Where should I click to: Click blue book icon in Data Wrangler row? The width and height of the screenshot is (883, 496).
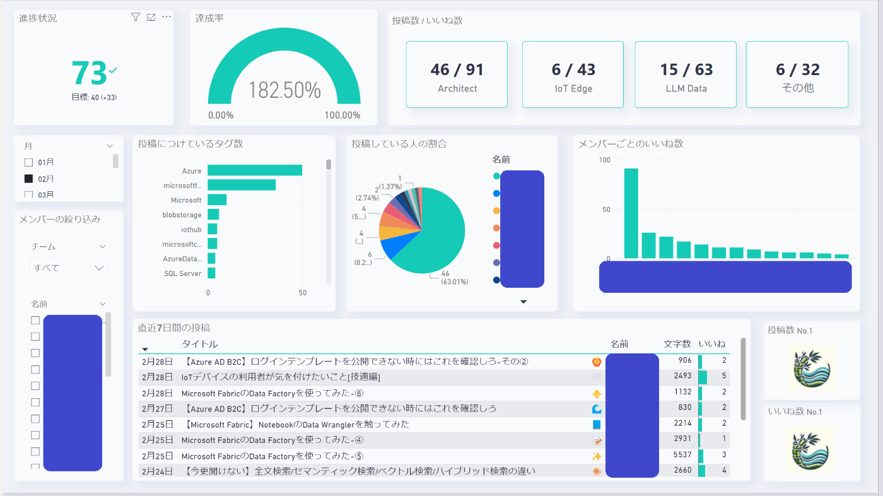(x=596, y=425)
